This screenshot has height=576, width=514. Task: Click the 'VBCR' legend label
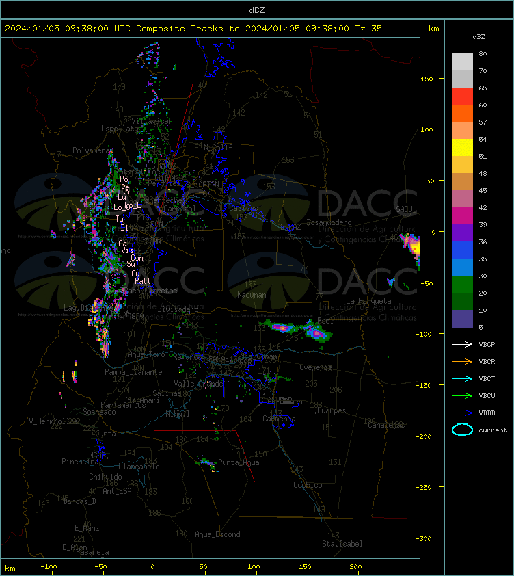[487, 362]
